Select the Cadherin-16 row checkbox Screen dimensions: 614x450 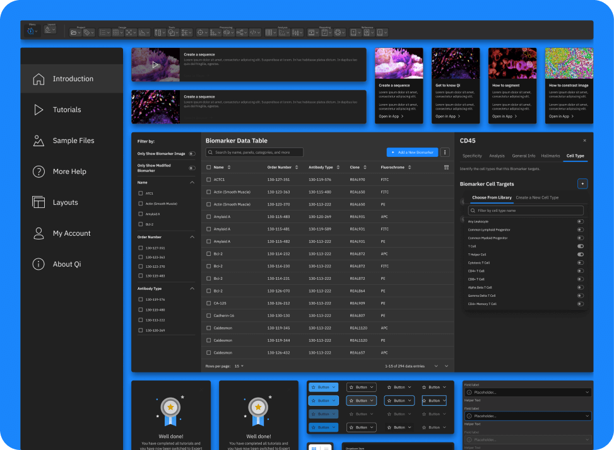click(209, 316)
